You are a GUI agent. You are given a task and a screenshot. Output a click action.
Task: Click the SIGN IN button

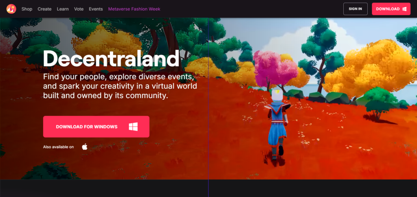tap(355, 9)
